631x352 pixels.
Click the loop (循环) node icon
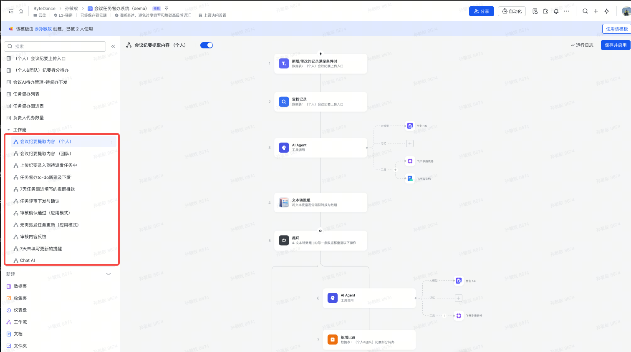[x=284, y=240]
